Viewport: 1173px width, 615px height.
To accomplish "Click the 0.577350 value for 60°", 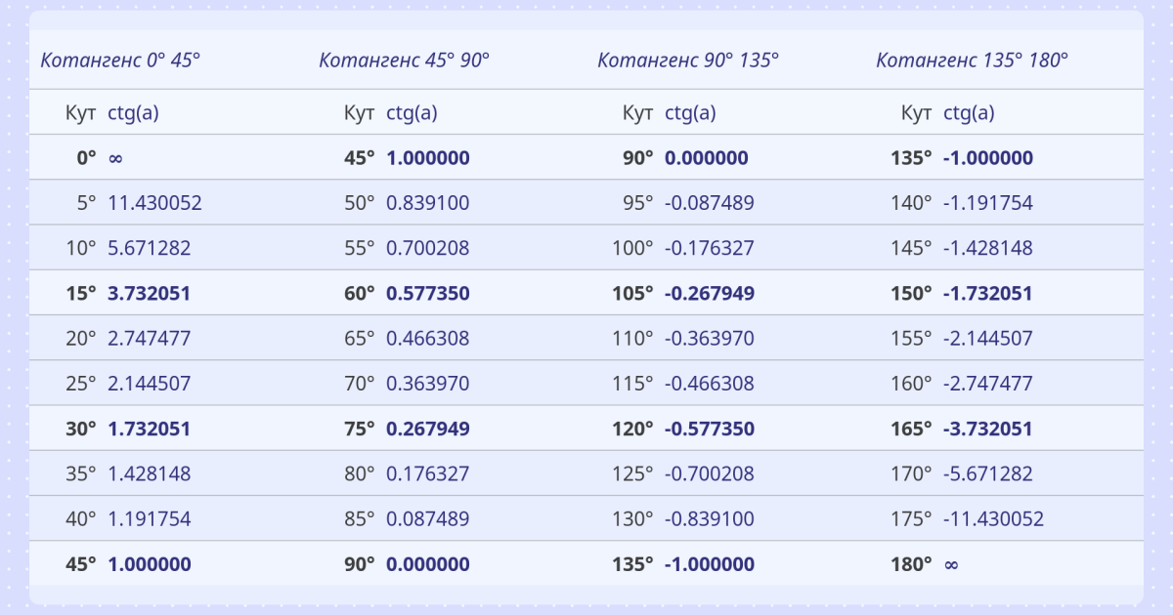I will point(427,293).
